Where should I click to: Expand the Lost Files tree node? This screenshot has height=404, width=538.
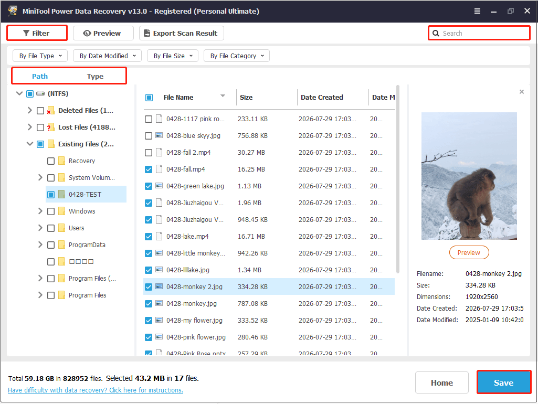[x=29, y=127]
